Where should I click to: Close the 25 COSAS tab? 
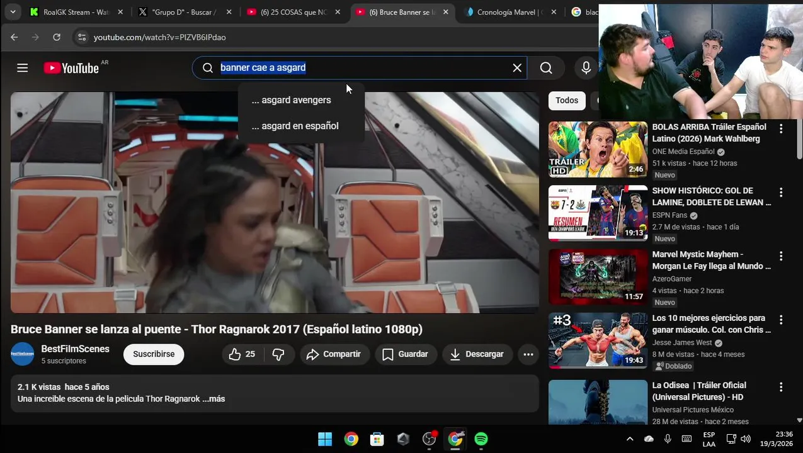coord(338,12)
